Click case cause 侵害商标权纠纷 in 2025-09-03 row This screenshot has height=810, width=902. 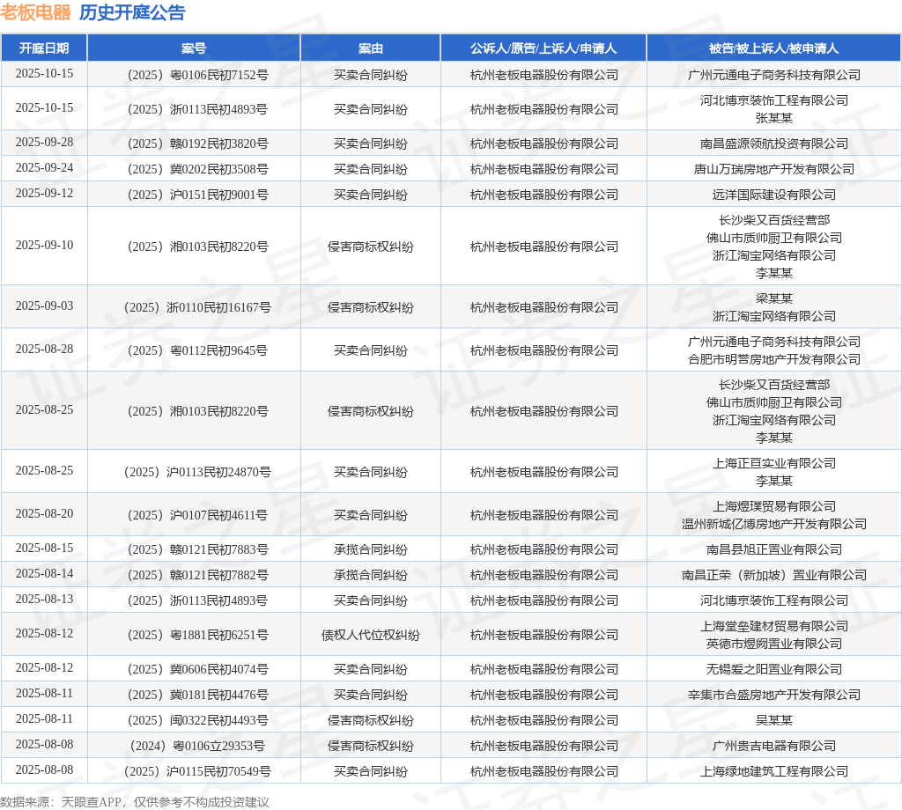click(371, 307)
